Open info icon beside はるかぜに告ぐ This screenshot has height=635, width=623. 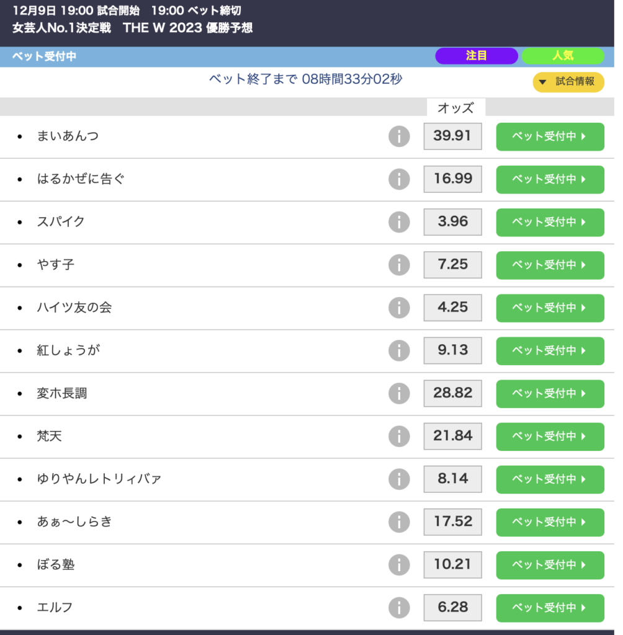[399, 179]
